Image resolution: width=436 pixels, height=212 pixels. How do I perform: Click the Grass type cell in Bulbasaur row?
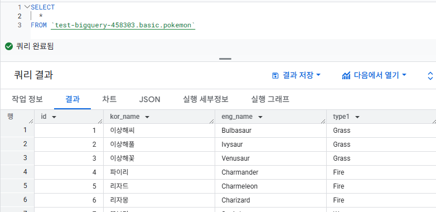tap(381, 131)
